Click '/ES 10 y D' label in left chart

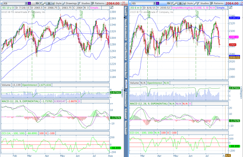point(8,8)
